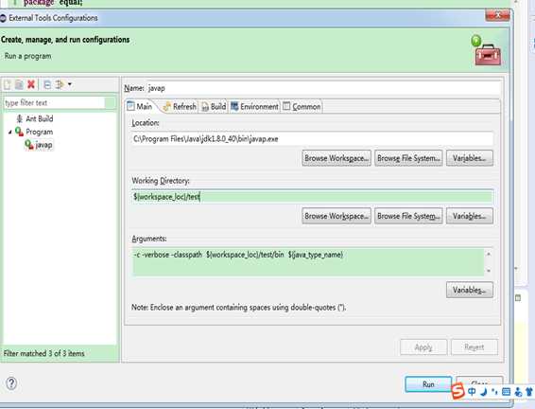The image size is (535, 409).
Task: Click the Duplicate launch configuration icon
Action: coord(19,84)
